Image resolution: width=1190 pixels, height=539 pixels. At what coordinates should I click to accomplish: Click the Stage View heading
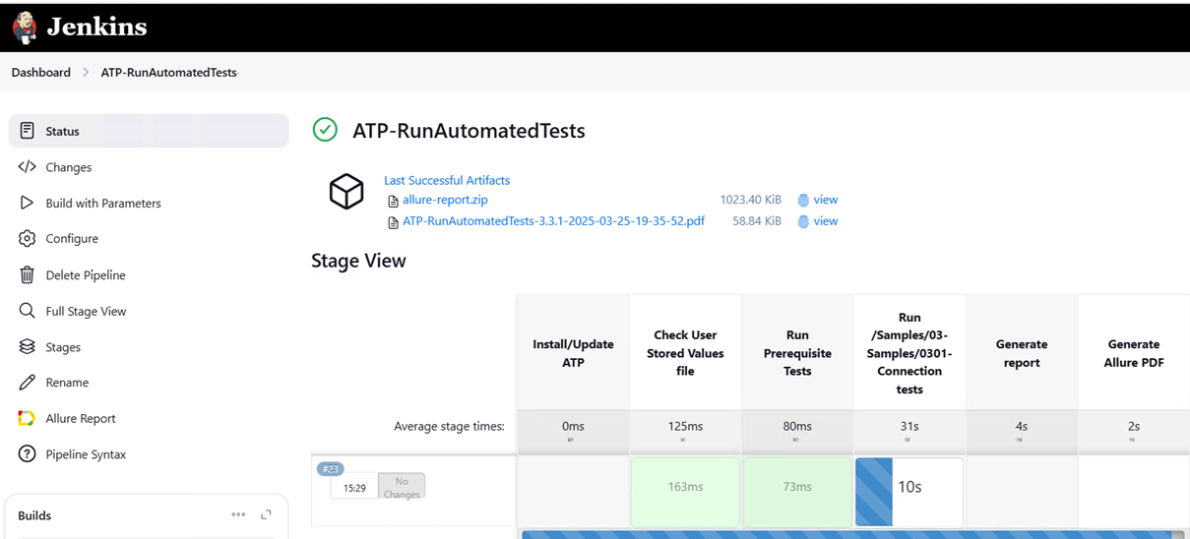click(358, 261)
